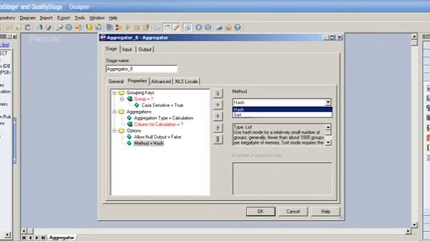430x242 pixels.
Task: Click the delete property button below the arrow buttons
Action: coord(218,139)
